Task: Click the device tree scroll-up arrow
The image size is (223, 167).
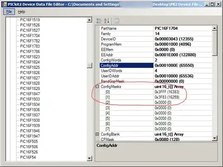Action: coord(89,20)
